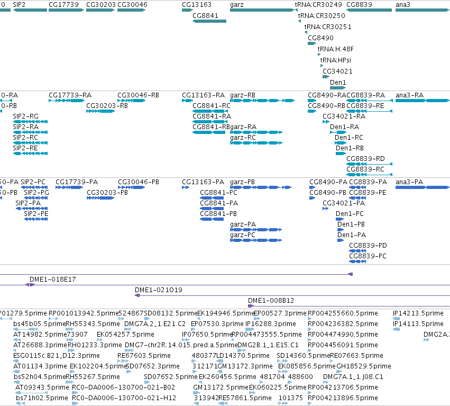
Task: Select the EK054257.5prime EST
Action: pyautogui.click(x=99, y=340)
